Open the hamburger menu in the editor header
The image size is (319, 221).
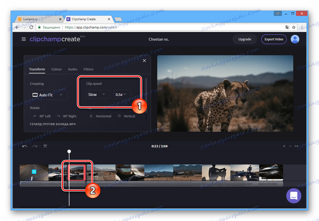(x=23, y=39)
